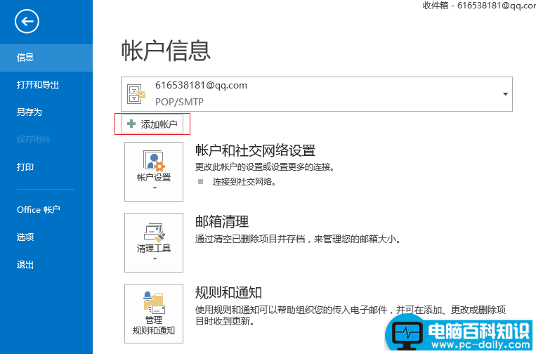Expand the 帐户设置 button dropdown arrow
536x354 pixels.
coord(155,188)
